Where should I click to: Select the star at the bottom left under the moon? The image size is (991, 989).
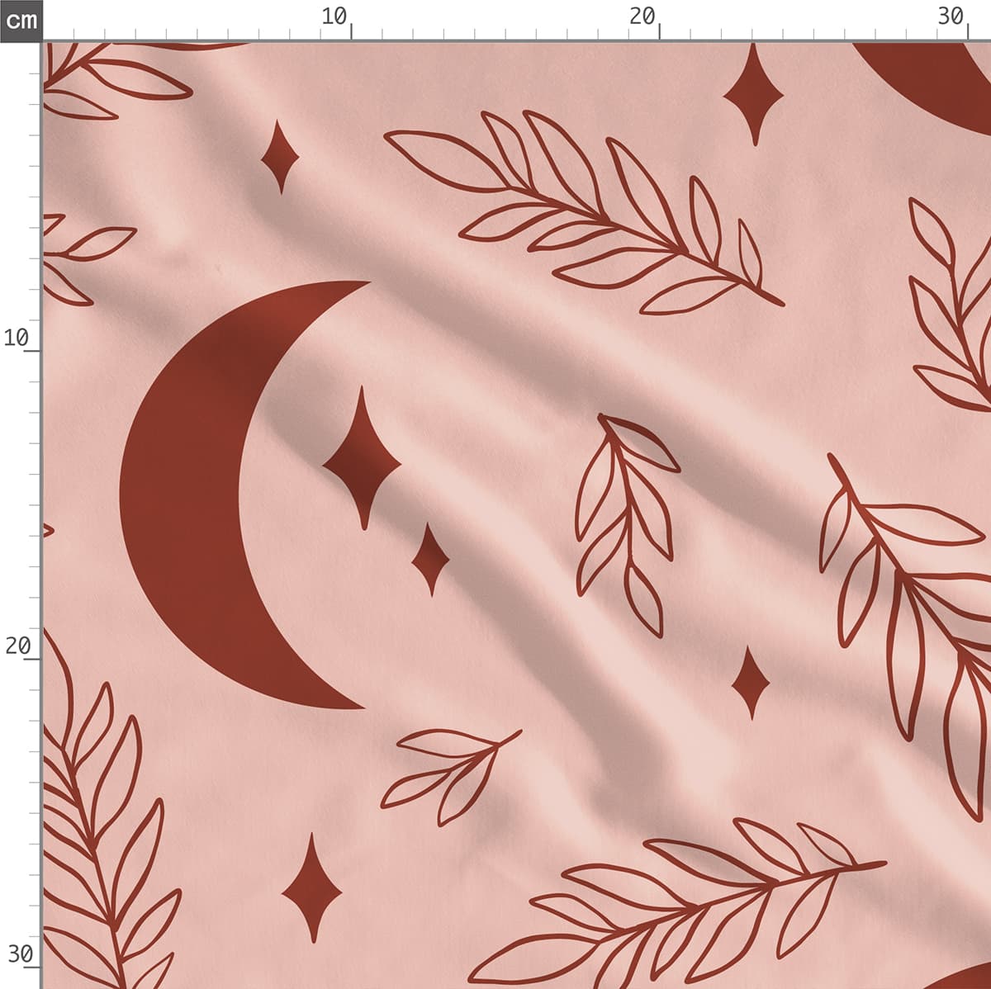[311, 889]
